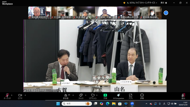Screen dimensions: 190x107
Task: Open Microsoft Store from taskbar
Action: point(120,104)
